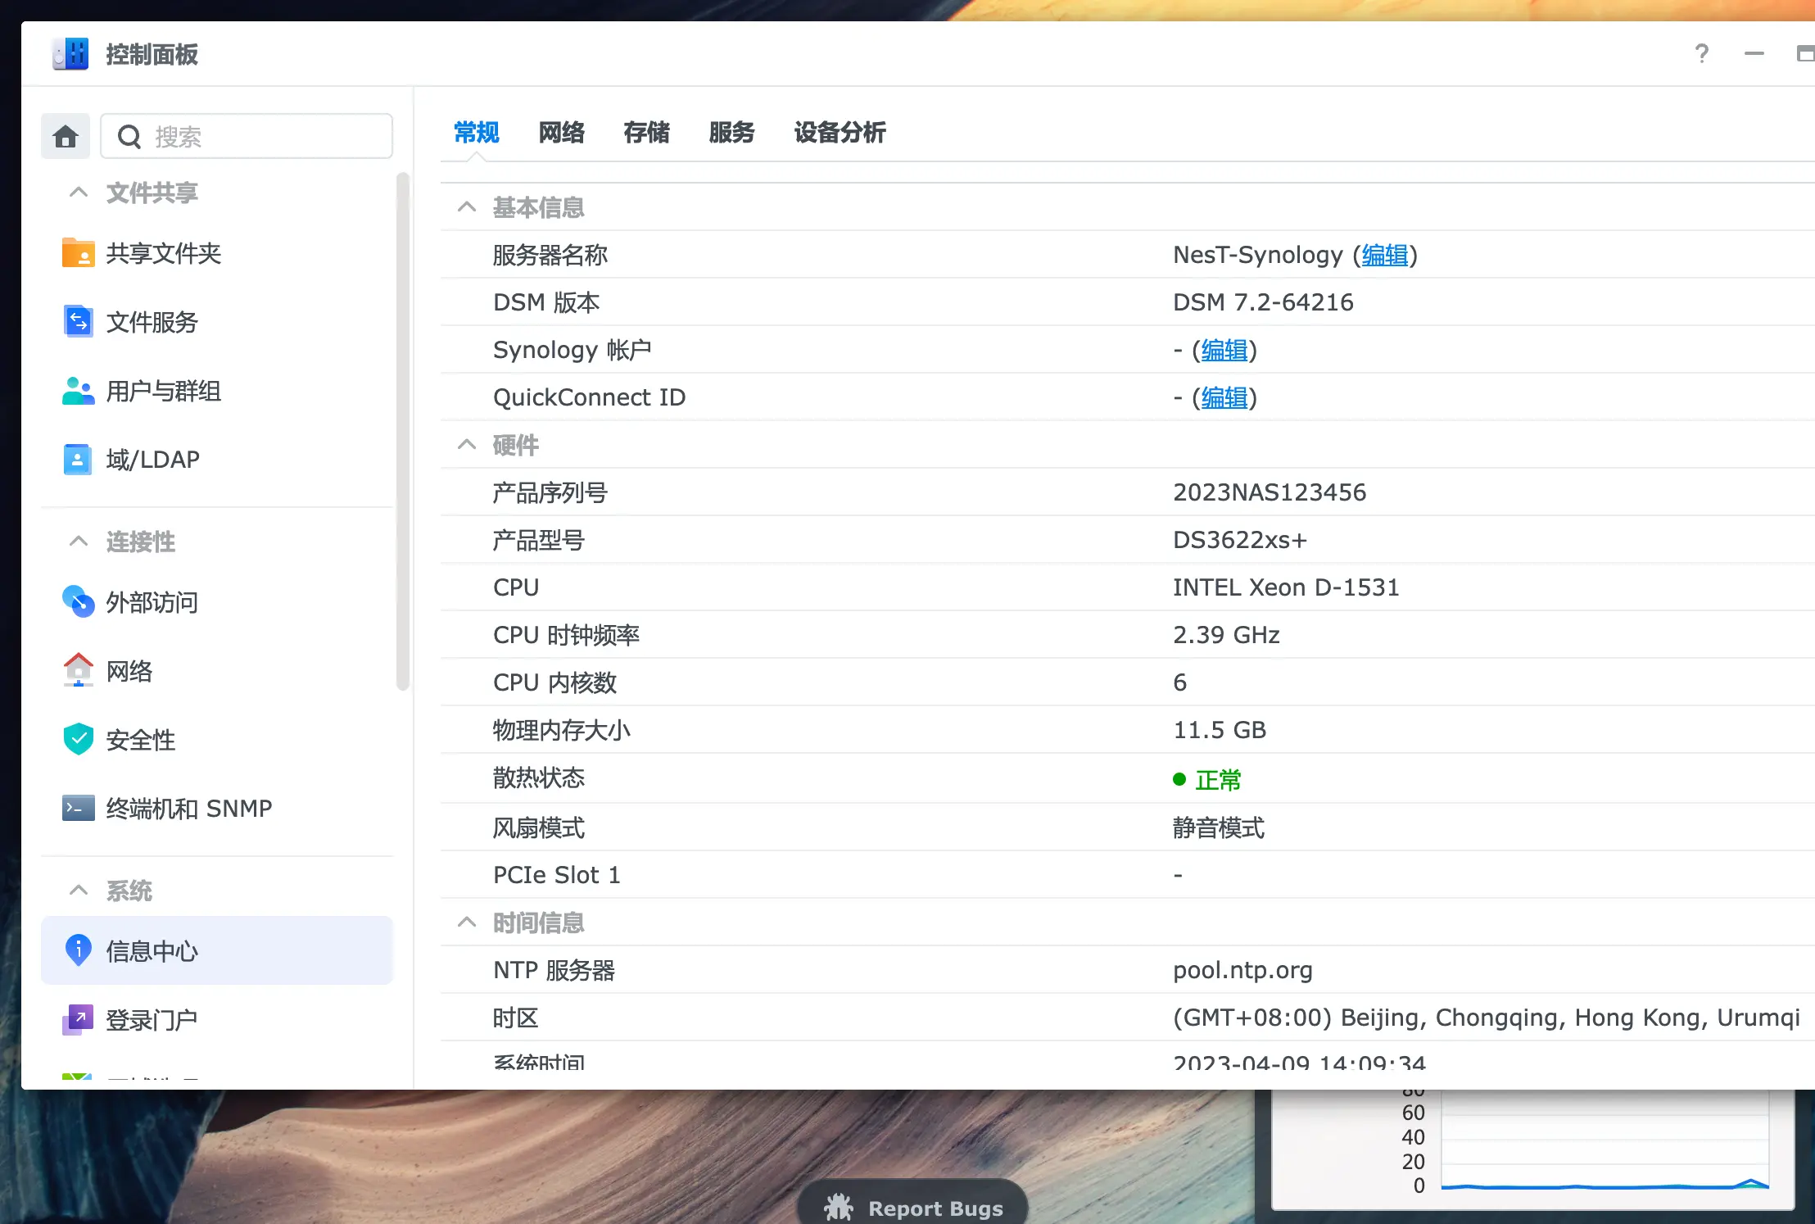
Task: Click the Report Bugs bug icon
Action: click(x=838, y=1208)
